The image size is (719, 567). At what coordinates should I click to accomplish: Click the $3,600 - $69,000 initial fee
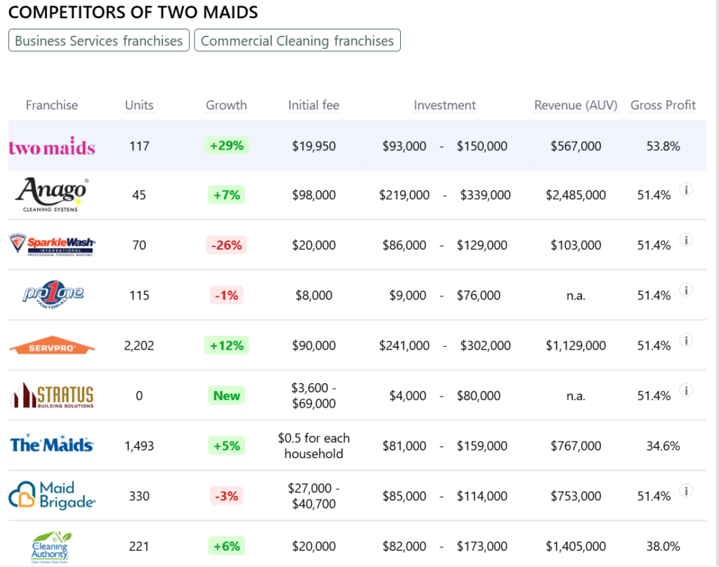pos(314,395)
